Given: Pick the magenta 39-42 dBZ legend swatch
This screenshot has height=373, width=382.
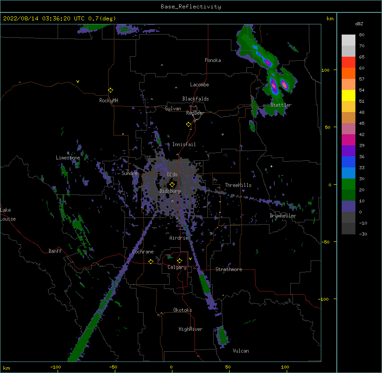Looking at the screenshot, I should [x=348, y=140].
